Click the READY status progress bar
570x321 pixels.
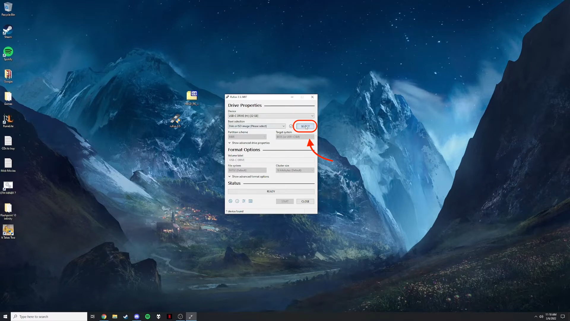[271, 191]
